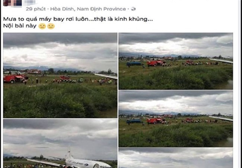Click the first sleepy face emoji
Screen dimensions: 242x168
coord(42,26)
